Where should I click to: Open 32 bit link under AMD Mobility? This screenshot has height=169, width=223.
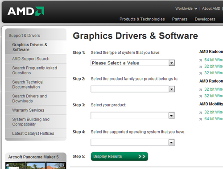(214, 112)
